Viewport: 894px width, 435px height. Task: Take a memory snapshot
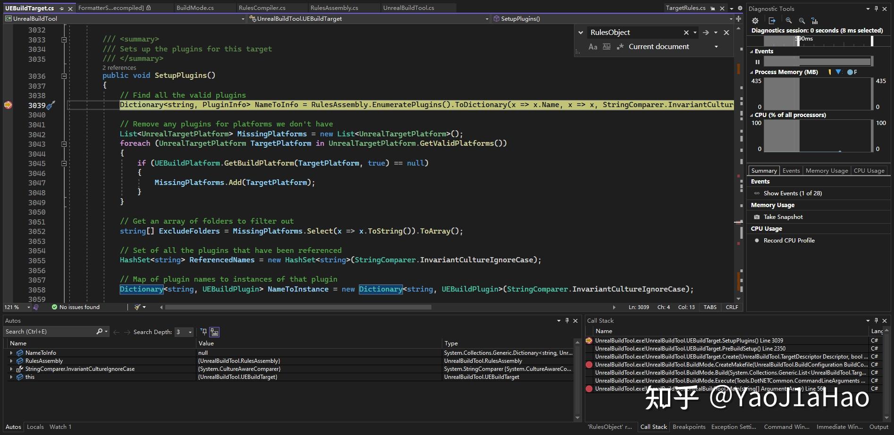coord(783,217)
